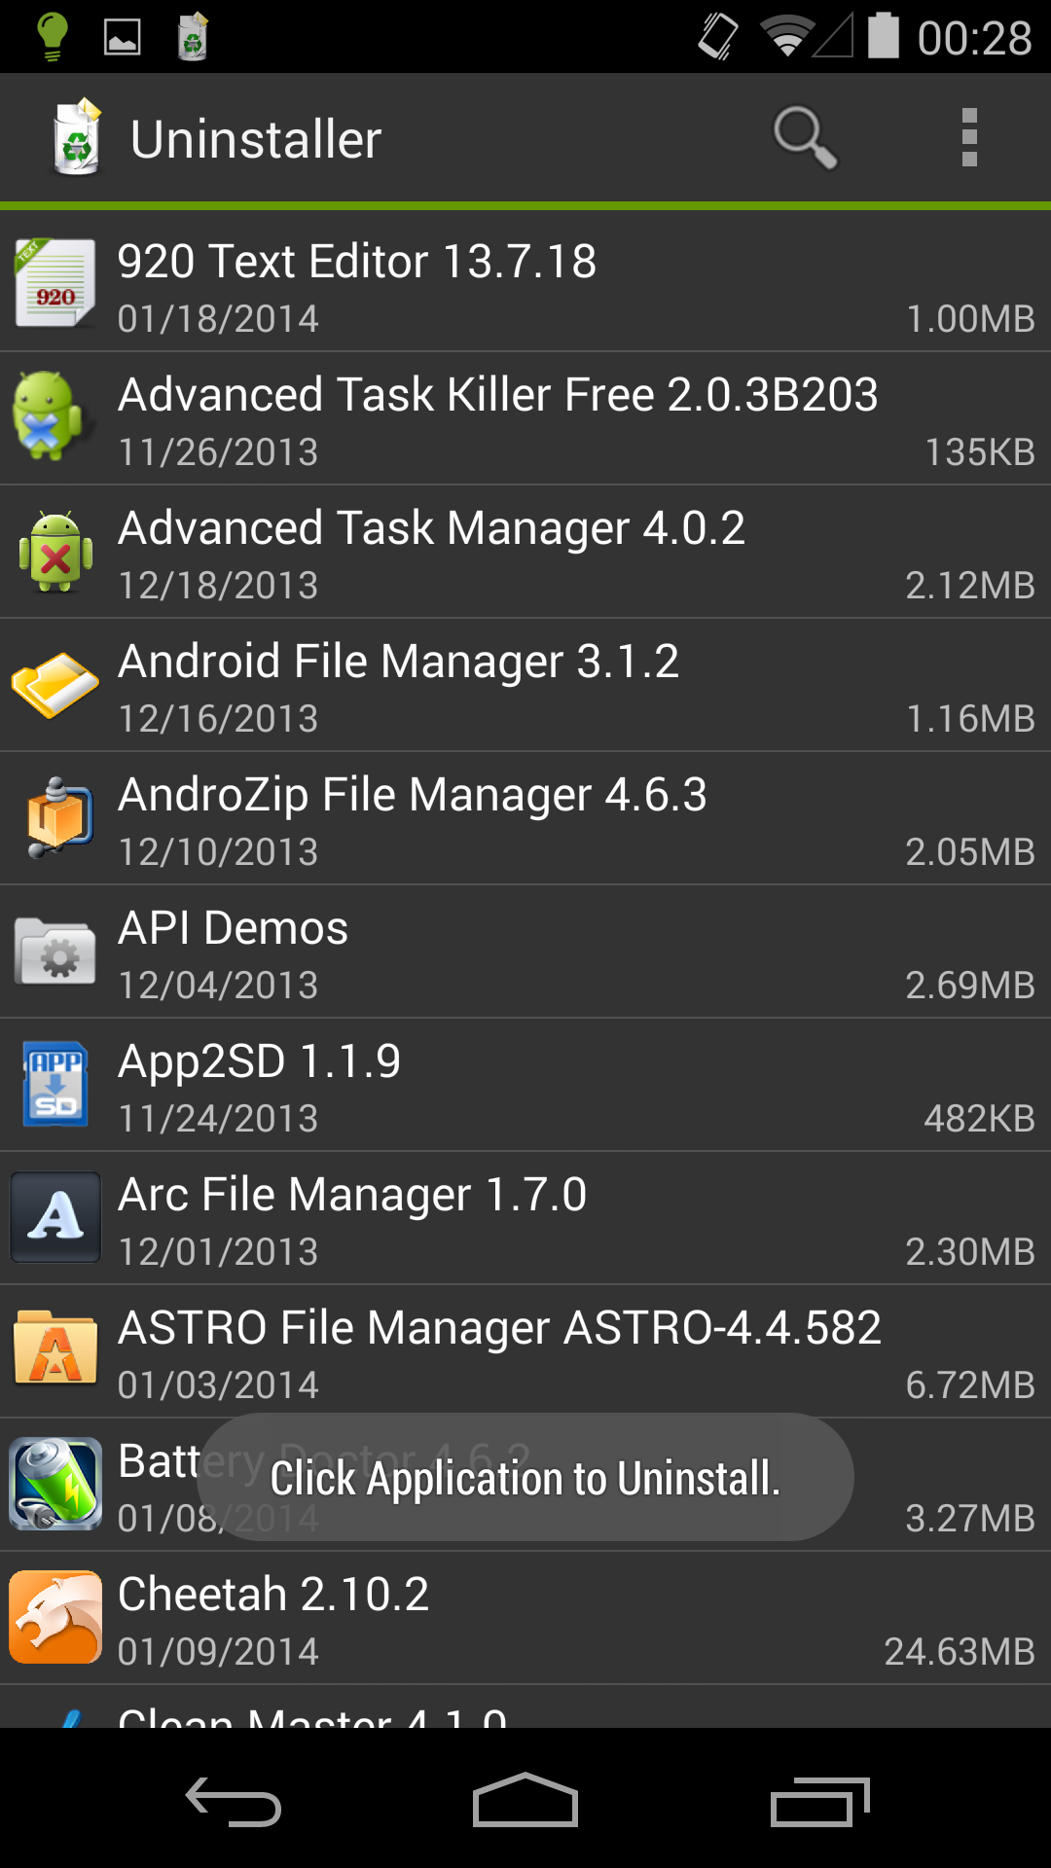Click the App2SD app icon
This screenshot has height=1868, width=1051.
coord(55,1084)
